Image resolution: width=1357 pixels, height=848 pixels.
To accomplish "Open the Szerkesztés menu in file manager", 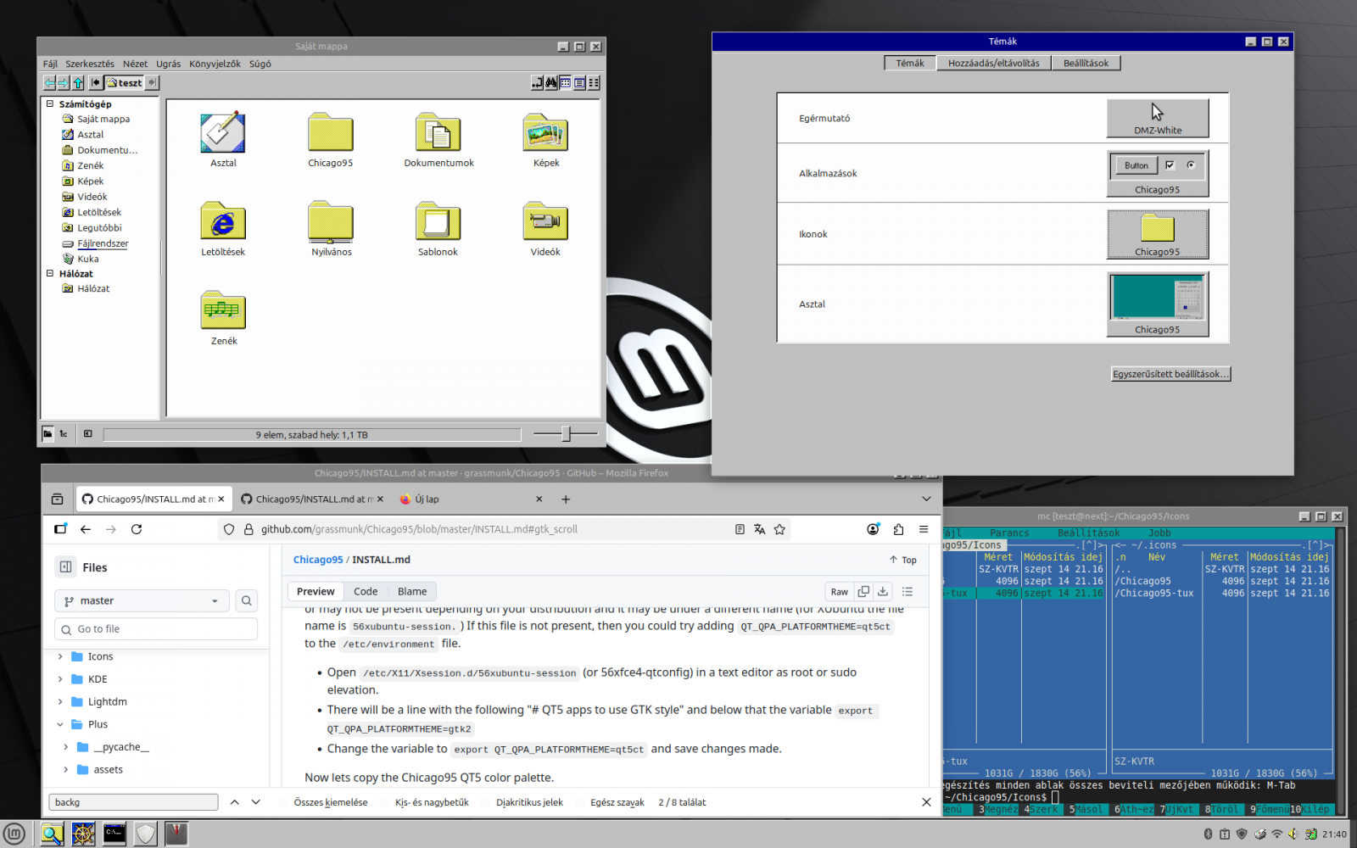I will pyautogui.click(x=90, y=64).
